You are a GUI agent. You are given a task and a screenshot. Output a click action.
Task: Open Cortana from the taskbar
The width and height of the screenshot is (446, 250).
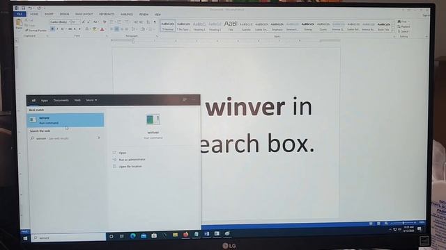(111, 236)
